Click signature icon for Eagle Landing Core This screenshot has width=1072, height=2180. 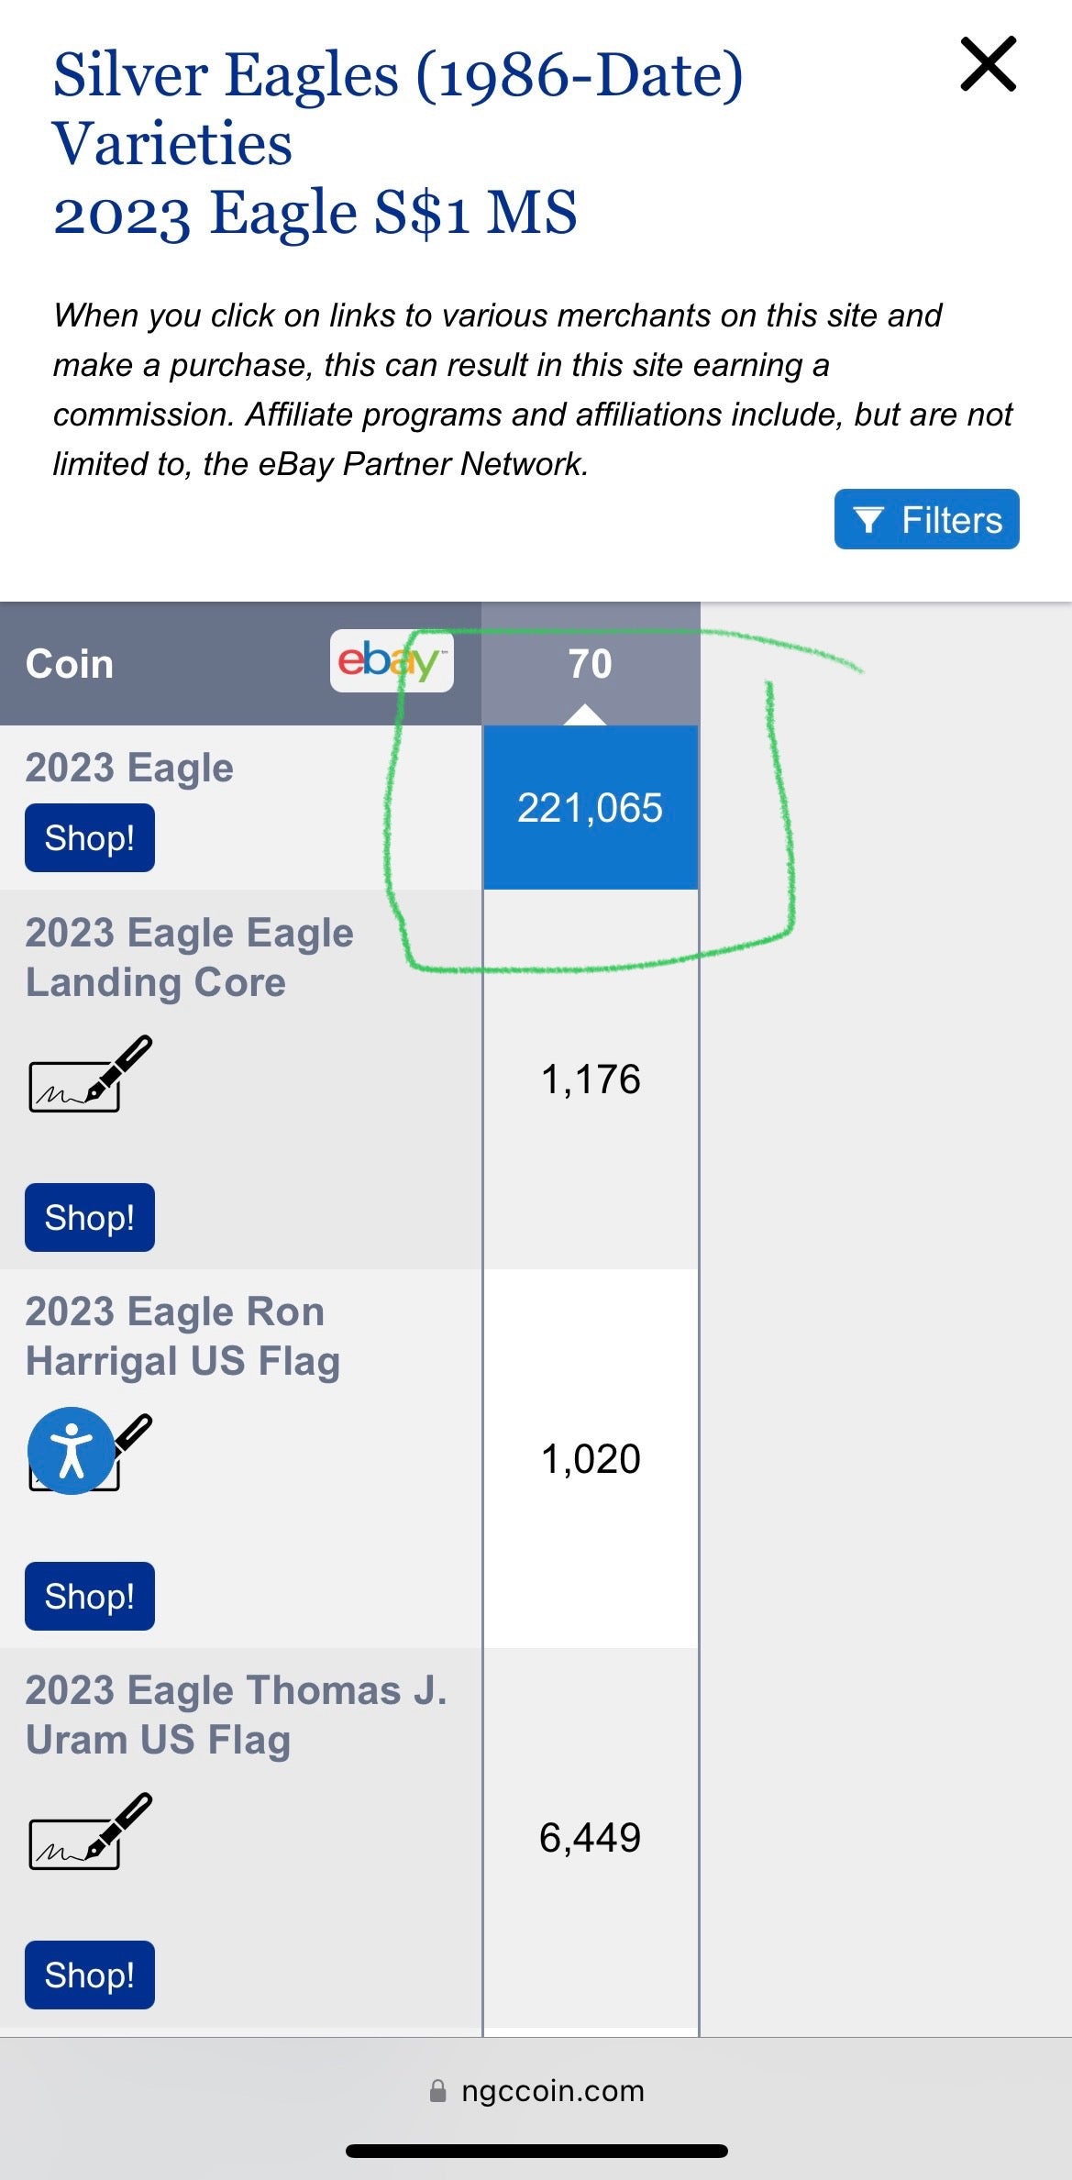pyautogui.click(x=90, y=1075)
